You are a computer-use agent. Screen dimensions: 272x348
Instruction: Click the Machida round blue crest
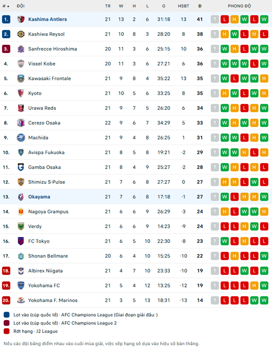[x=21, y=138]
